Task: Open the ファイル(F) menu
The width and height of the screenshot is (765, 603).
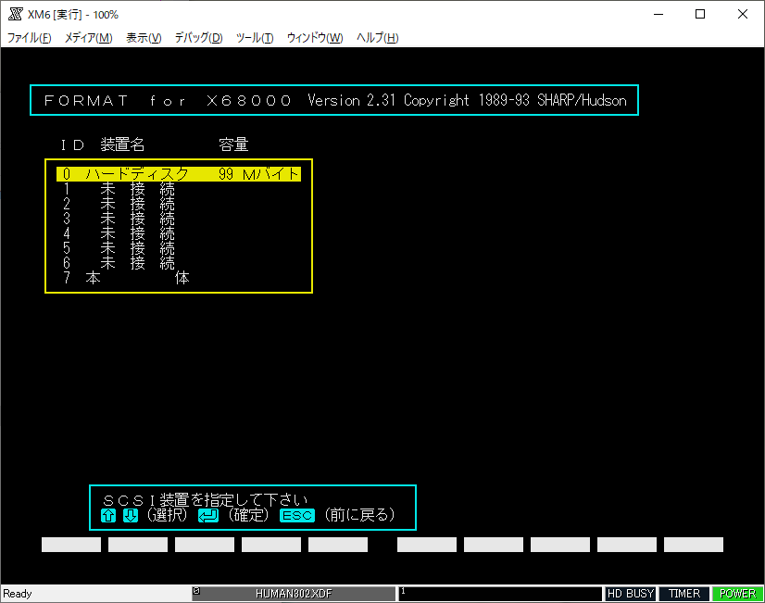Action: click(x=30, y=38)
